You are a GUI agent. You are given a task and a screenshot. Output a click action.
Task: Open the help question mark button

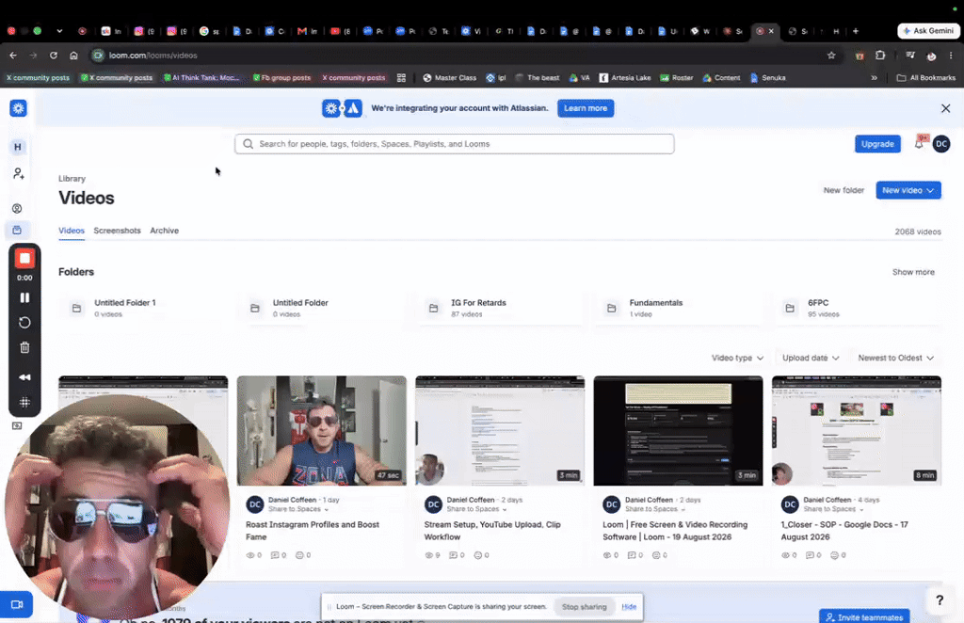[940, 600]
